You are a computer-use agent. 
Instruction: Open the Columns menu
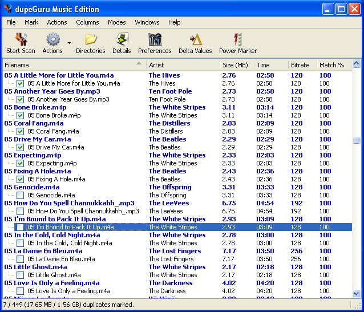(x=87, y=22)
